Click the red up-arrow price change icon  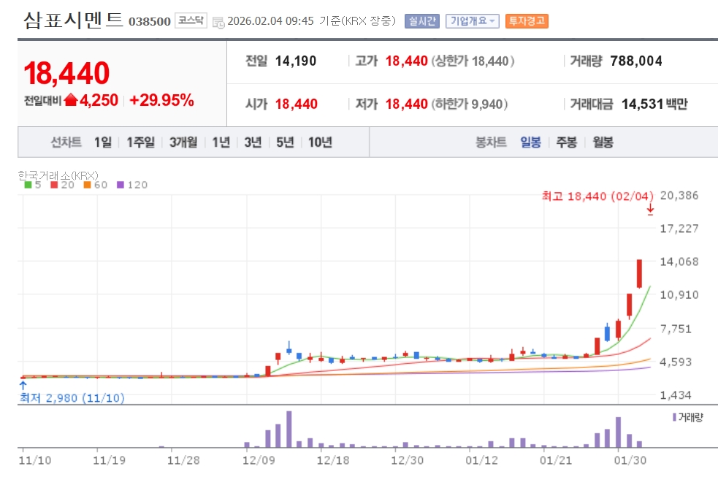pos(70,101)
